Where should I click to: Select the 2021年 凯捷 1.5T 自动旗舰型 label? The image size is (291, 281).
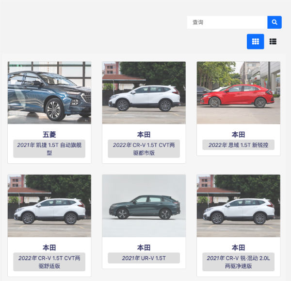[49, 149]
